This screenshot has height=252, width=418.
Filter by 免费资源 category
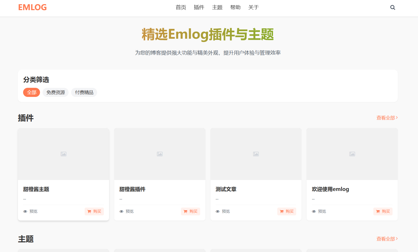point(56,92)
